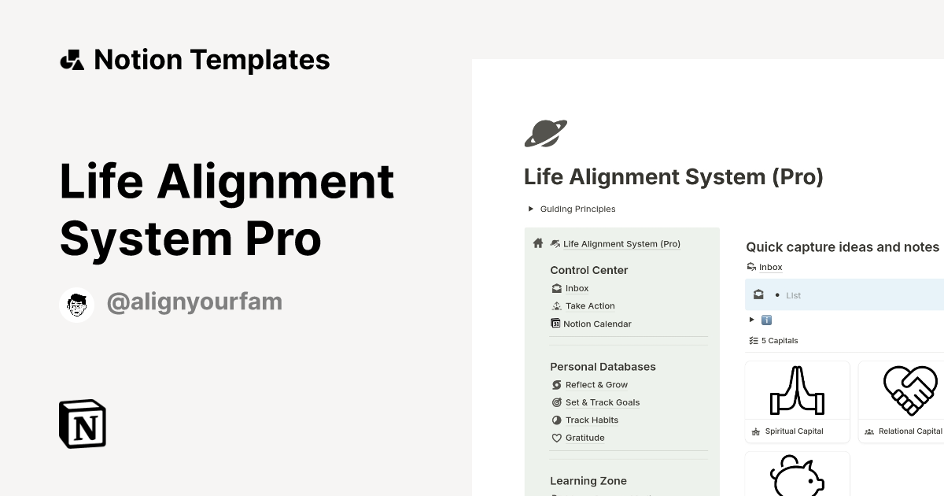Click the Gratitude heart icon
The height and width of the screenshot is (496, 944).
point(557,438)
